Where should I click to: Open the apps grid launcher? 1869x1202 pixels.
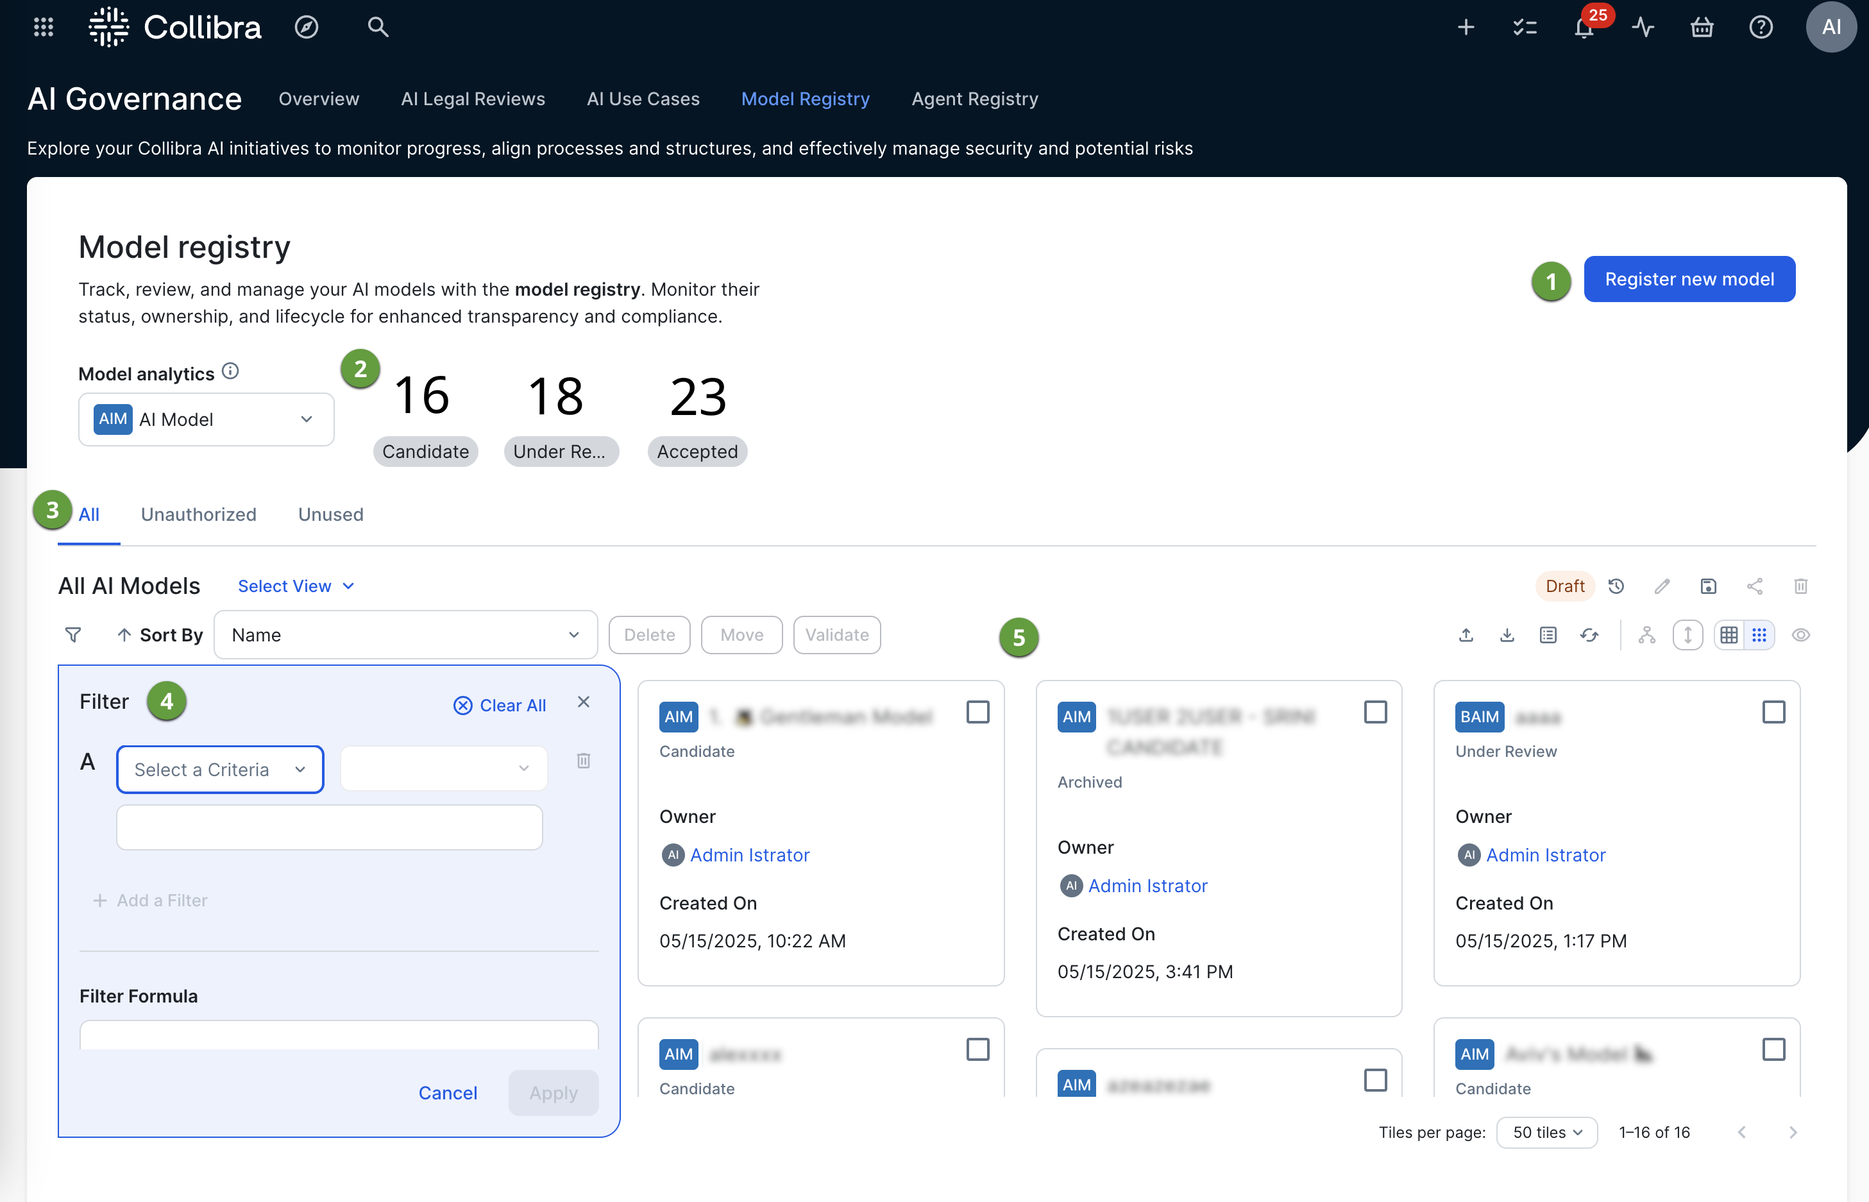click(x=44, y=28)
